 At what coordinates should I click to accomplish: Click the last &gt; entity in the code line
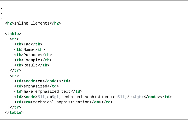(139, 97)
